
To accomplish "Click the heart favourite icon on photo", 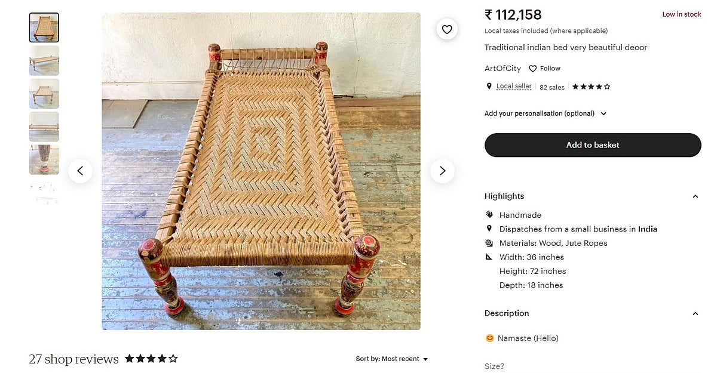I will pos(447,29).
